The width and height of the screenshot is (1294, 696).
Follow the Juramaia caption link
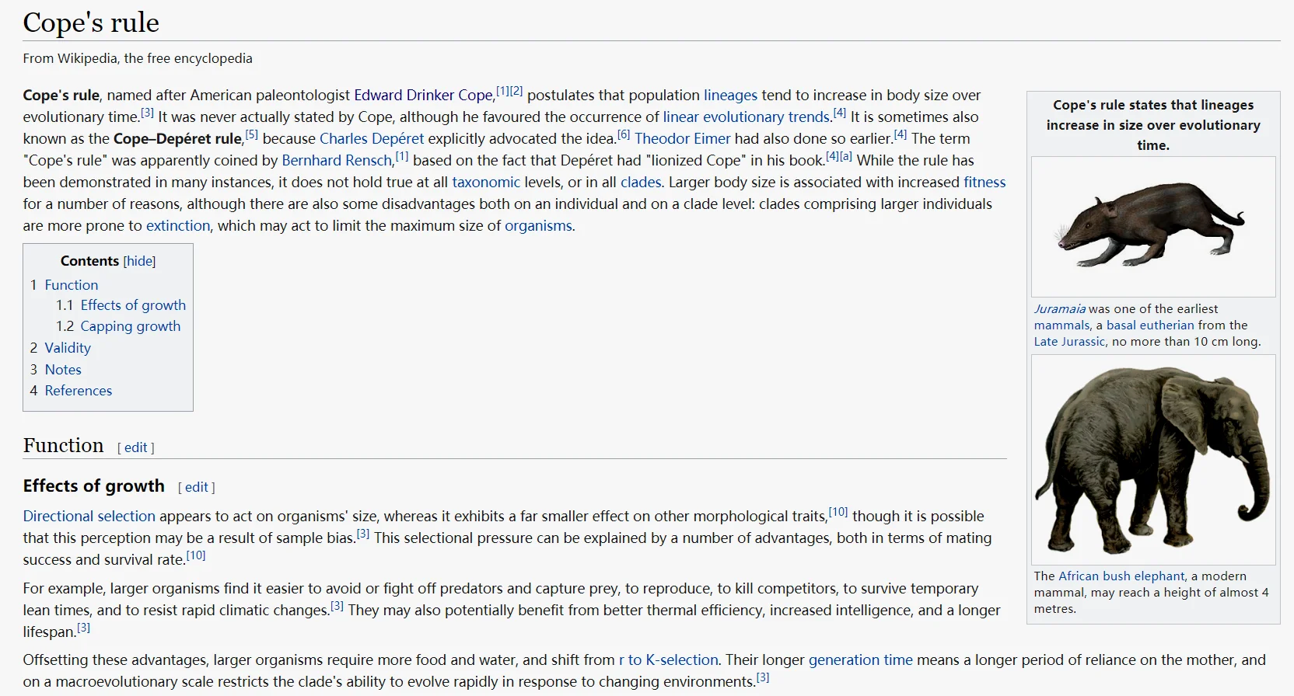1060,309
